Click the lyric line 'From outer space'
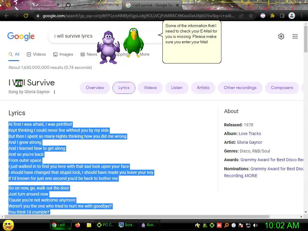 pyautogui.click(x=25, y=160)
